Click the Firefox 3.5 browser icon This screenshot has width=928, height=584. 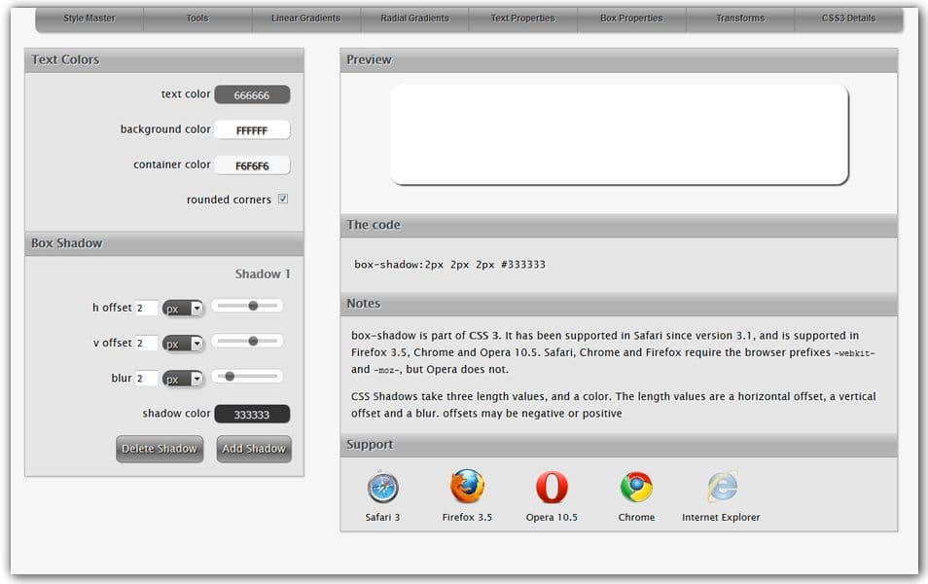coord(467,487)
